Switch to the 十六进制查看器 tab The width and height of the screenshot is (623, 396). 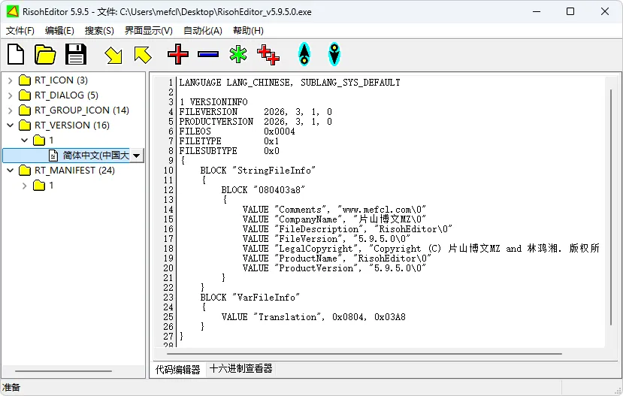coord(240,369)
